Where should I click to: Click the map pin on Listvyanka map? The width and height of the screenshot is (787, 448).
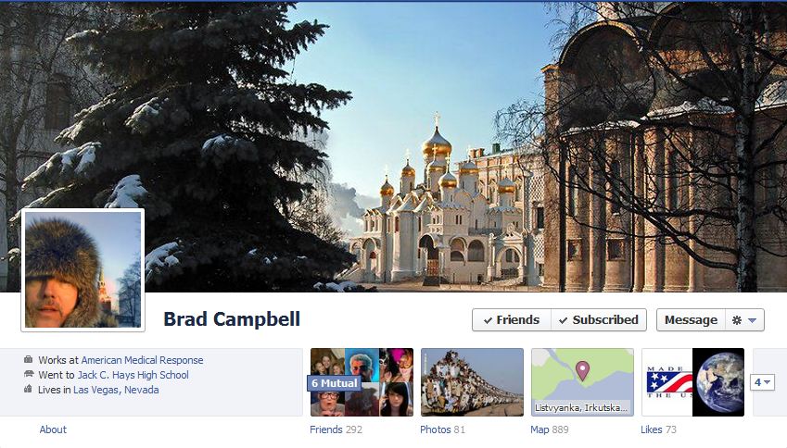pyautogui.click(x=582, y=371)
